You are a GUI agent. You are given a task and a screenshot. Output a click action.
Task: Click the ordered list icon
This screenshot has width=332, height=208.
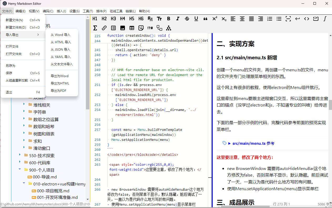(x=270, y=19)
